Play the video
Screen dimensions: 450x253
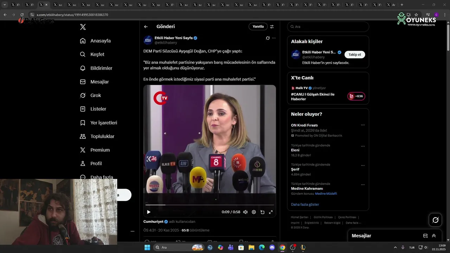pos(149,212)
